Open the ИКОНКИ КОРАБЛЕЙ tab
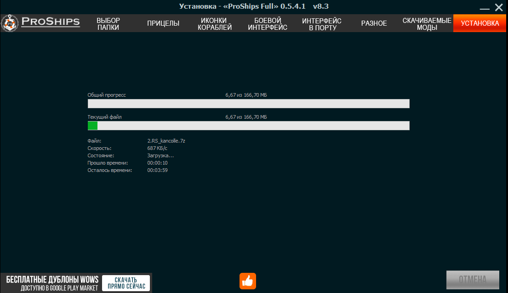 tap(215, 24)
